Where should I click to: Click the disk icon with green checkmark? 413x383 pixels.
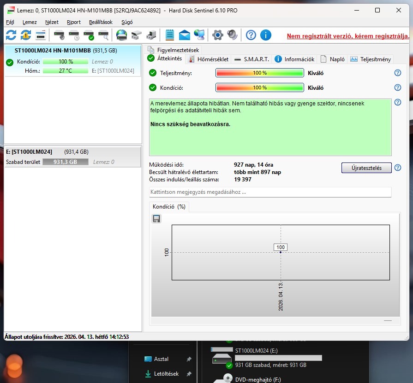(x=89, y=35)
